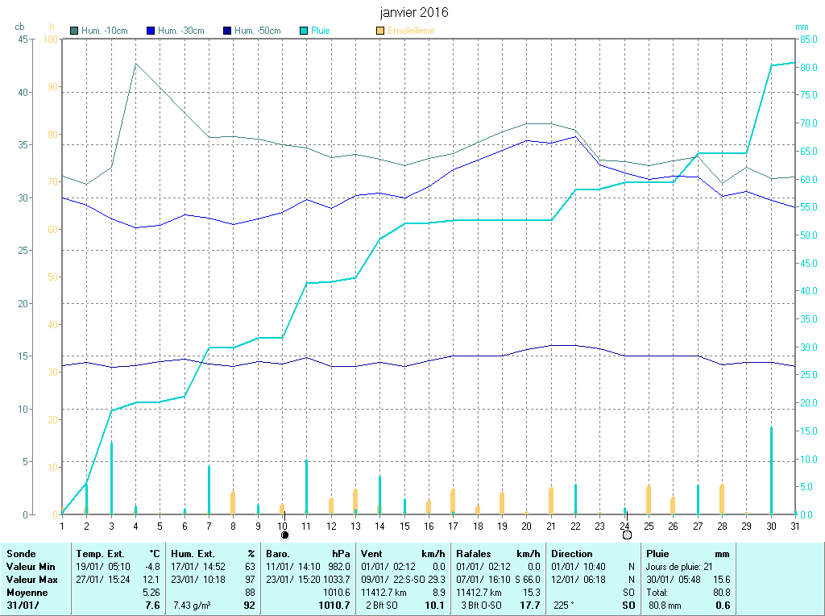
Task: Click the Pluie label in the legend
Action: [x=321, y=31]
